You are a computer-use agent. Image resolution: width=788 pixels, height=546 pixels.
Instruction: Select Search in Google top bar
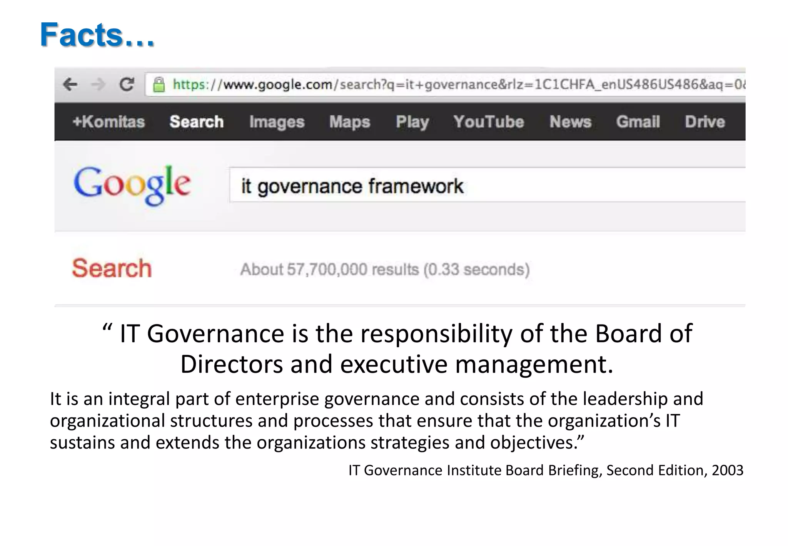coord(197,122)
